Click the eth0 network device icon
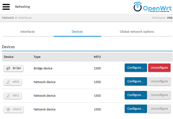The image size is (173, 119). tap(8, 82)
